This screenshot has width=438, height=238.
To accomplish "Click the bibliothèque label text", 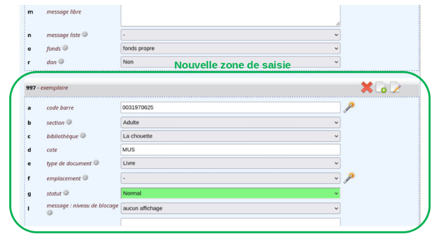I will click(62, 136).
